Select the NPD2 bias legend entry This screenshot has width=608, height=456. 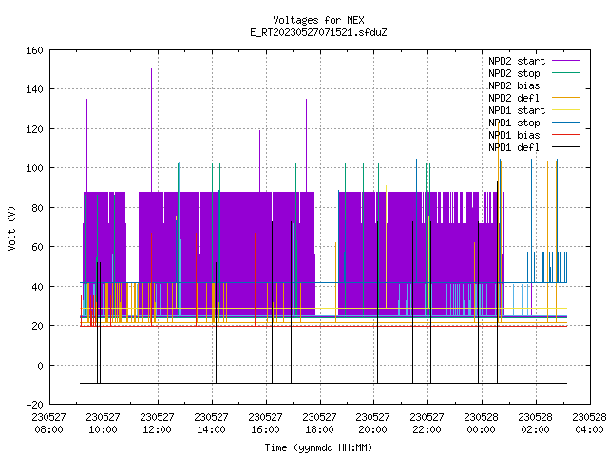coord(514,85)
